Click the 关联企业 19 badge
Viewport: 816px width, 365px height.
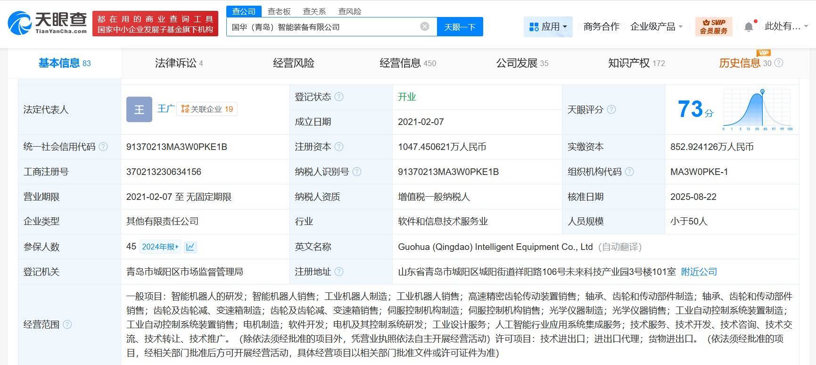[x=207, y=109]
